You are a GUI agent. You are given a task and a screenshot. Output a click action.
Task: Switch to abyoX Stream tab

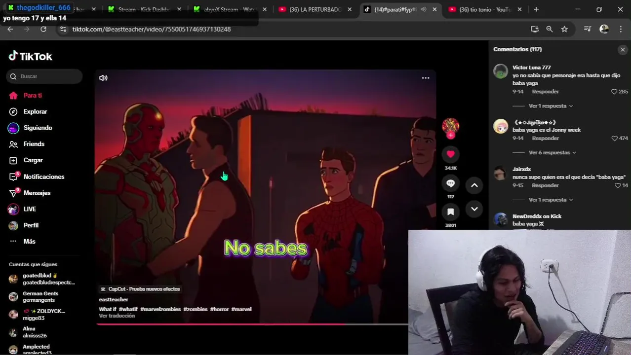pos(231,9)
